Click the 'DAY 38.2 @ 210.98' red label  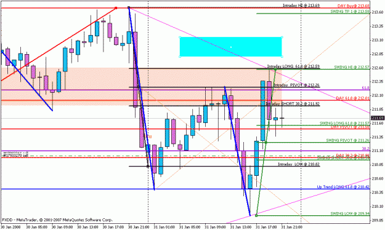click(x=352, y=155)
